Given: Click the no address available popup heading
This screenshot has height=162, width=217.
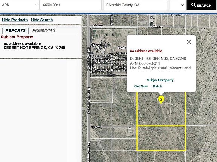Looking at the screenshot, I should coord(146,51).
